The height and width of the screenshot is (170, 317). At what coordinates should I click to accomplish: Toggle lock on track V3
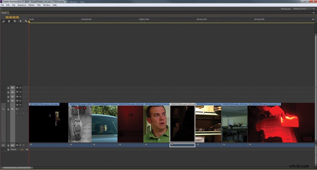tap(8, 96)
